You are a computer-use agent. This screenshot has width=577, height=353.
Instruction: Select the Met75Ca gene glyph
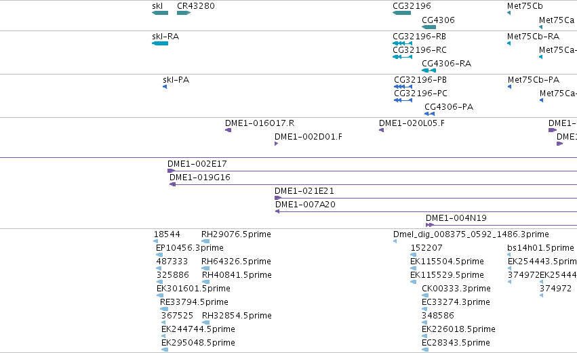tap(541, 27)
